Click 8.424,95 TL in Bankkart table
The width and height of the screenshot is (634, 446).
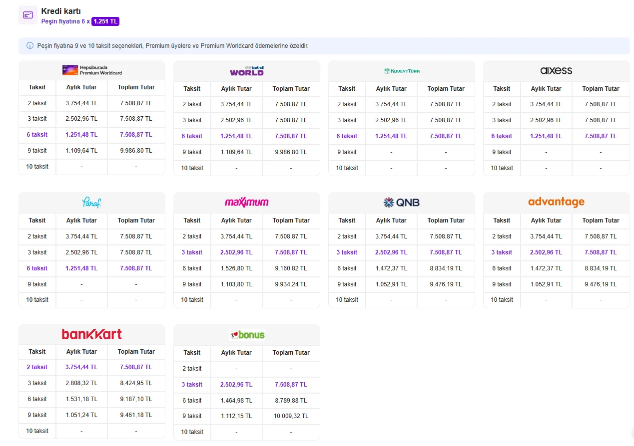tap(136, 383)
